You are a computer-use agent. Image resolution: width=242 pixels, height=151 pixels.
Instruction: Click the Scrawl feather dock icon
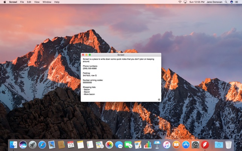(205, 145)
